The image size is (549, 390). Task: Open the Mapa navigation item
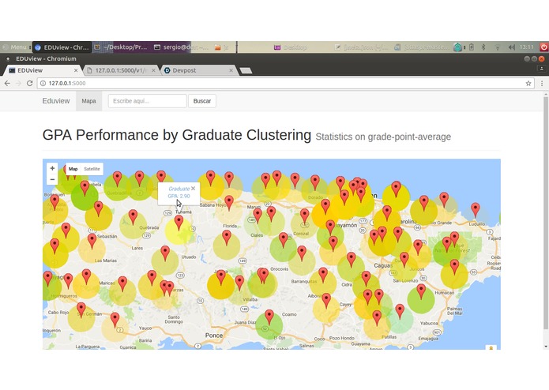coord(89,101)
